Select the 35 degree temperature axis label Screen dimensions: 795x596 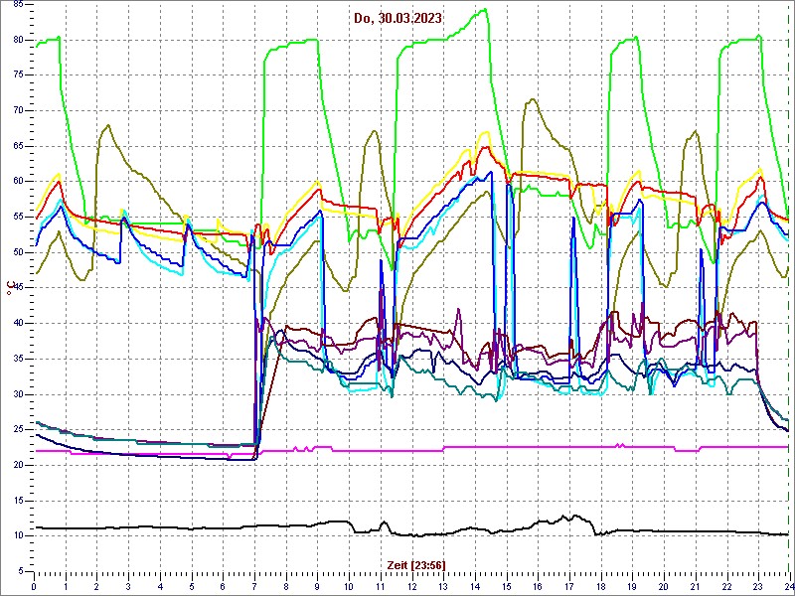tap(18, 359)
